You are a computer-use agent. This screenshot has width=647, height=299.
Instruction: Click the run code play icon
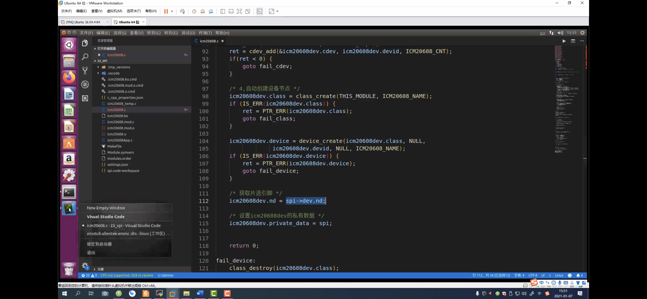564,41
